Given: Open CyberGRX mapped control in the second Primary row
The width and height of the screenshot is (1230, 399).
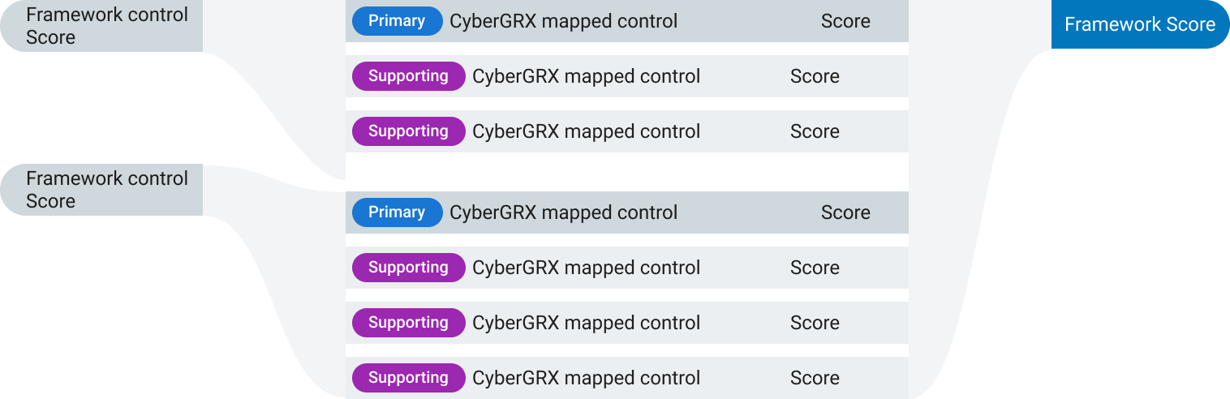Looking at the screenshot, I should [x=563, y=212].
